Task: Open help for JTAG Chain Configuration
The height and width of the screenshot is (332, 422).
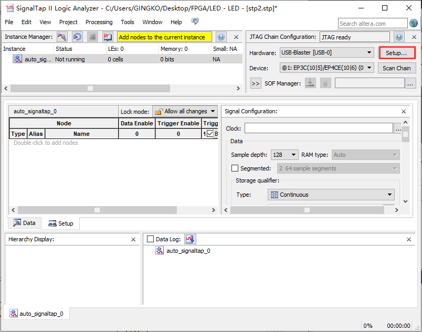Action: point(399,37)
